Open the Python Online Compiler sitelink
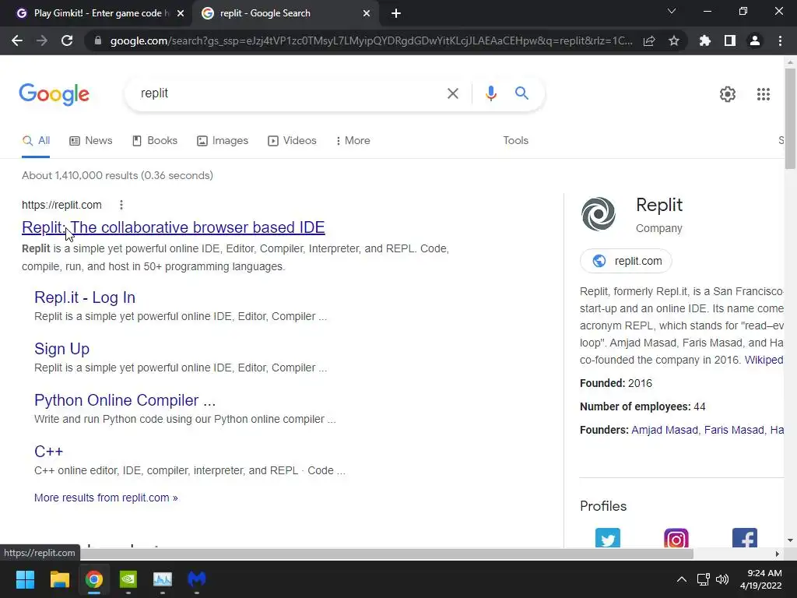The image size is (797, 598). [125, 400]
